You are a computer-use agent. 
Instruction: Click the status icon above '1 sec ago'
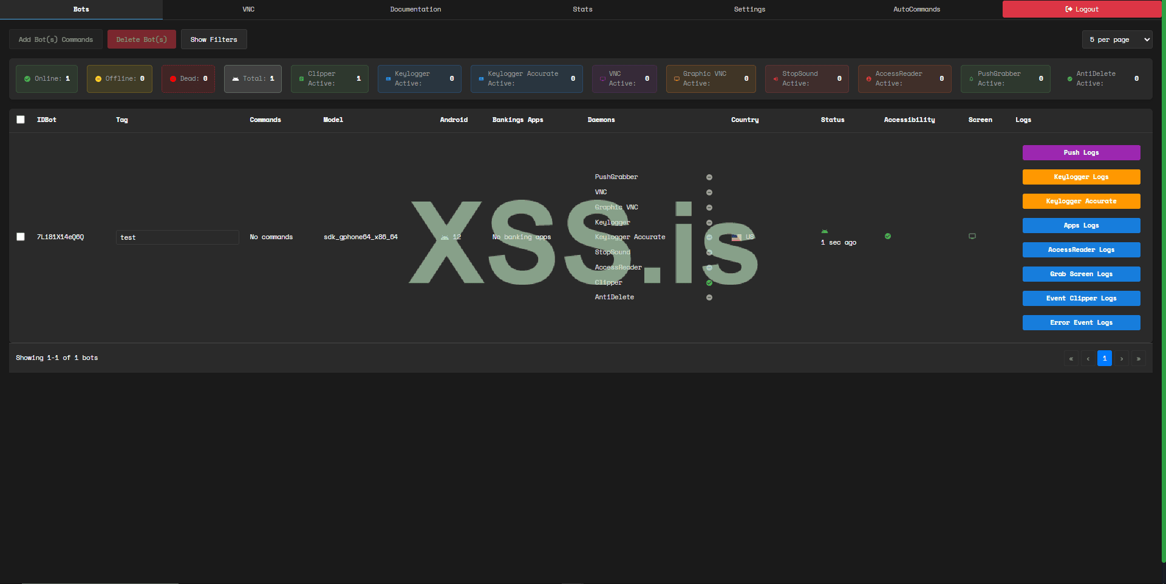[824, 231]
